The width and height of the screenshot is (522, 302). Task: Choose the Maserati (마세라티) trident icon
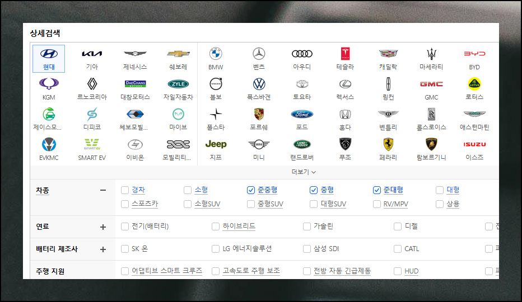tap(431, 54)
